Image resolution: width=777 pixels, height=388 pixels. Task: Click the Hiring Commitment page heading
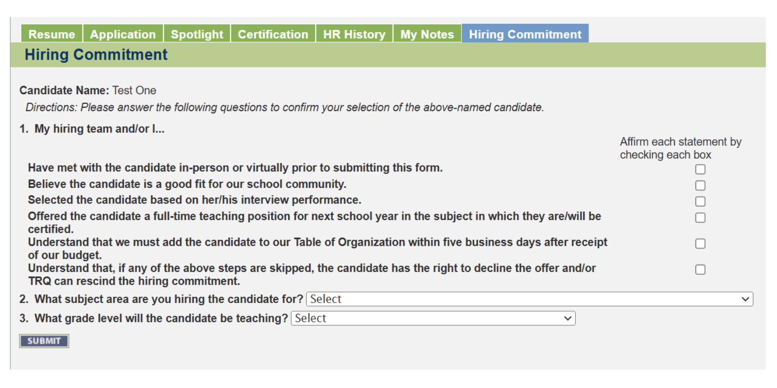pyautogui.click(x=96, y=55)
